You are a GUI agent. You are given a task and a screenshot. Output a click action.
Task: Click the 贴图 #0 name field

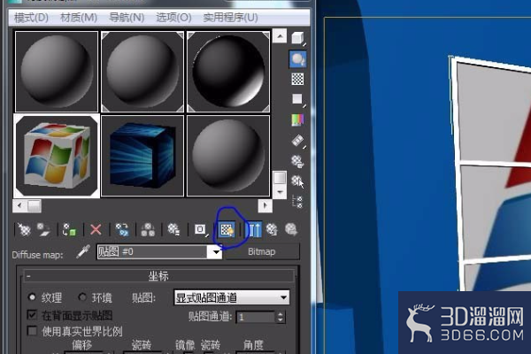(x=151, y=251)
